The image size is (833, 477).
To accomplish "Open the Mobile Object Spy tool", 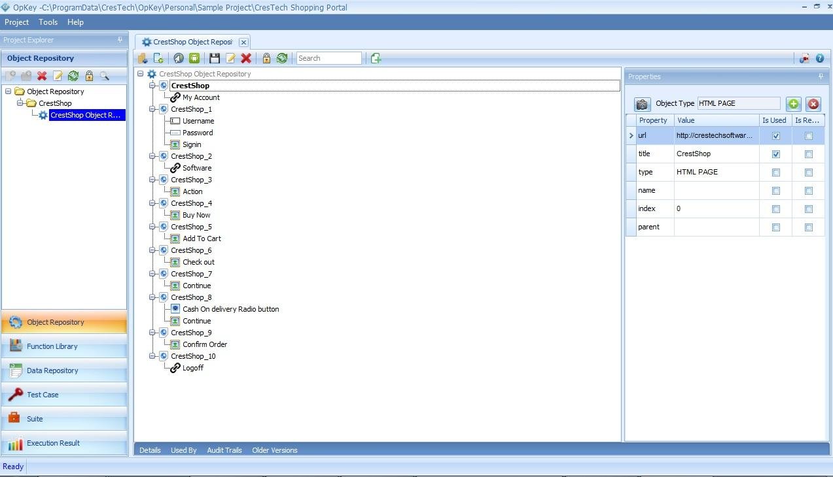I will (194, 58).
